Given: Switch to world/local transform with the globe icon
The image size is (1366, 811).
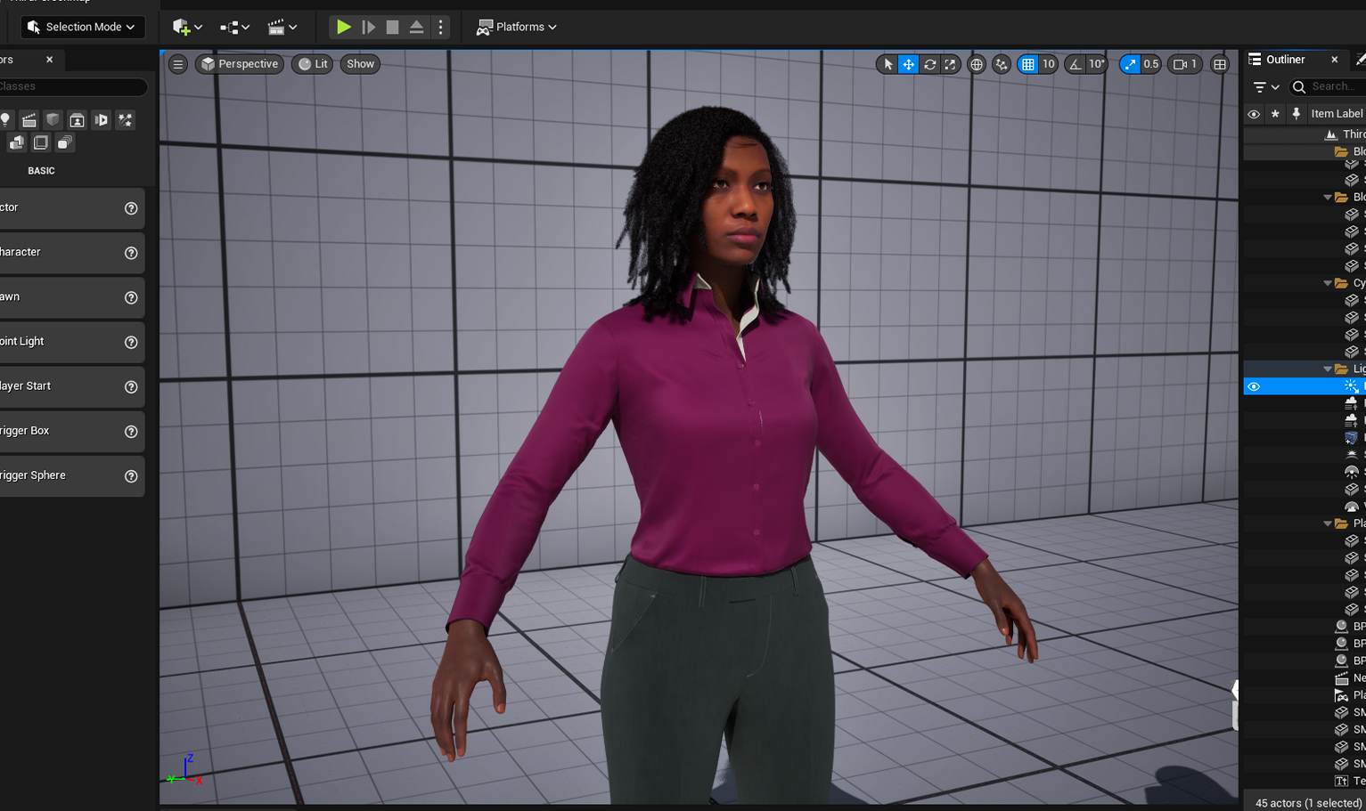Looking at the screenshot, I should pyautogui.click(x=977, y=63).
